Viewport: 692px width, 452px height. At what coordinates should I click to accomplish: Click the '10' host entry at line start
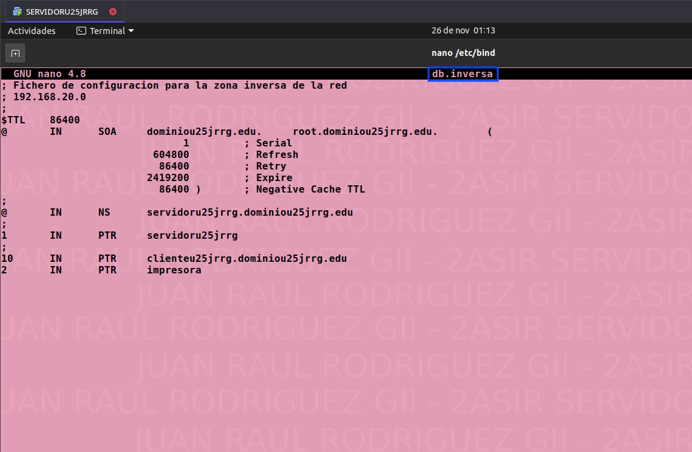[x=7, y=258]
